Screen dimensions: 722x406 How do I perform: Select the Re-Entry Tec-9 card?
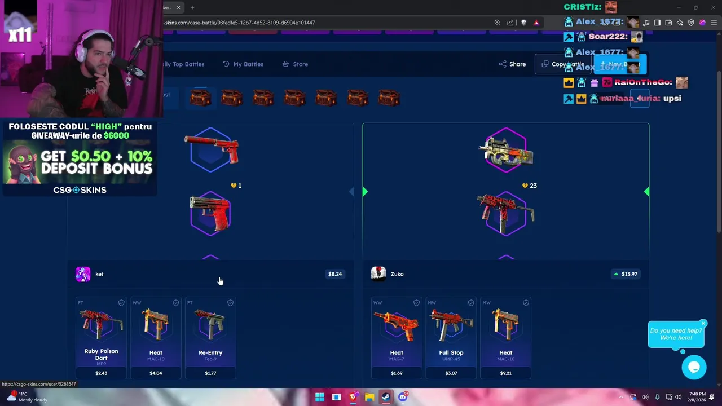click(210, 338)
